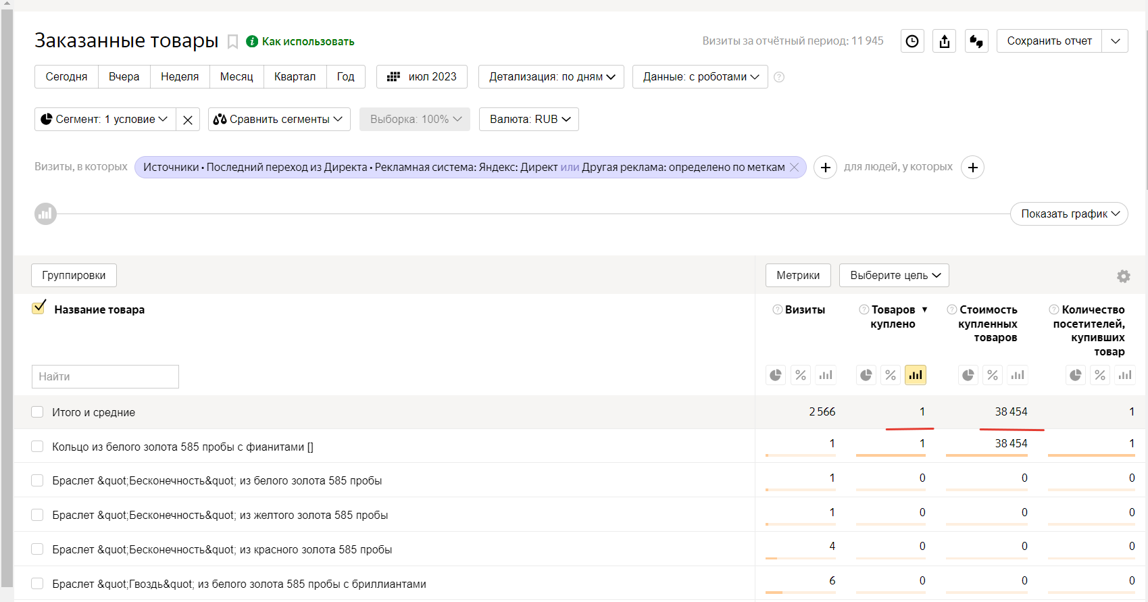The image size is (1148, 602).
Task: Click the Найти search field
Action: (105, 377)
